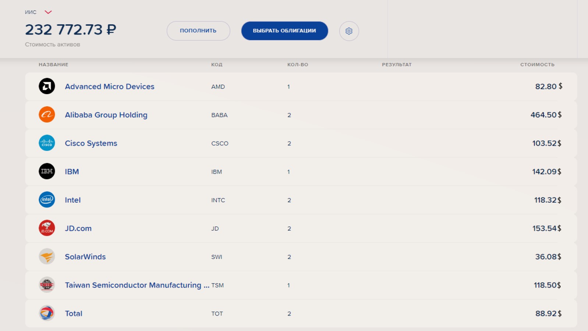
Task: Select the JD ticker code
Action: [215, 228]
